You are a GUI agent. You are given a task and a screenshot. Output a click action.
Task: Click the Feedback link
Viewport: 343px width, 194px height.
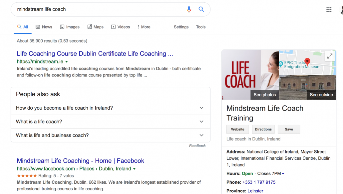(197, 145)
